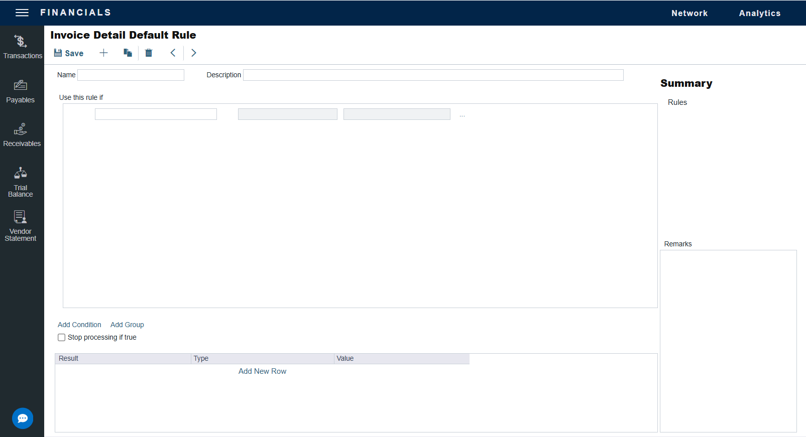Click the Save button in toolbar
Screen dimensions: 806x437
(69, 53)
